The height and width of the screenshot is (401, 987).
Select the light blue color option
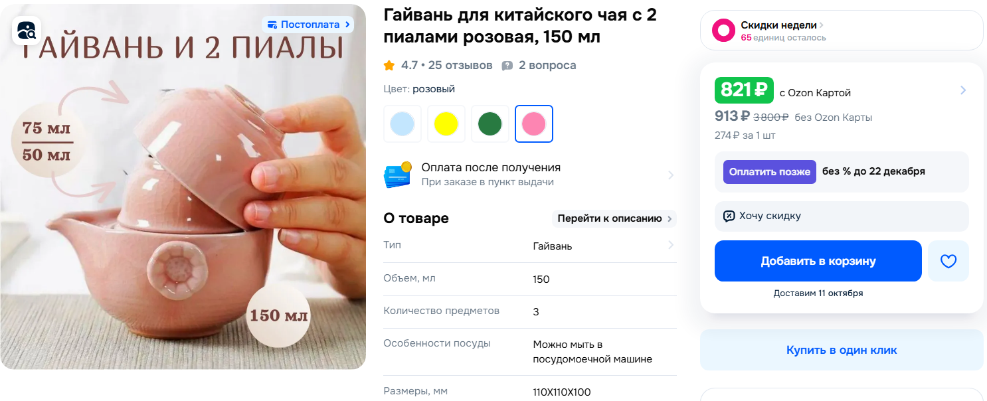point(403,123)
